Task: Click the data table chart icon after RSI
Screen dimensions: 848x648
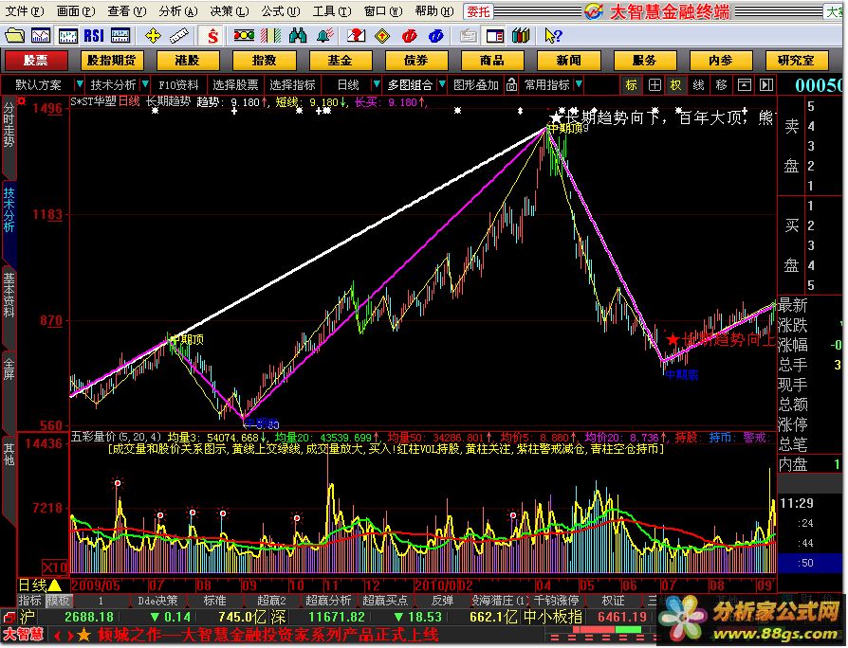Action: (x=120, y=36)
